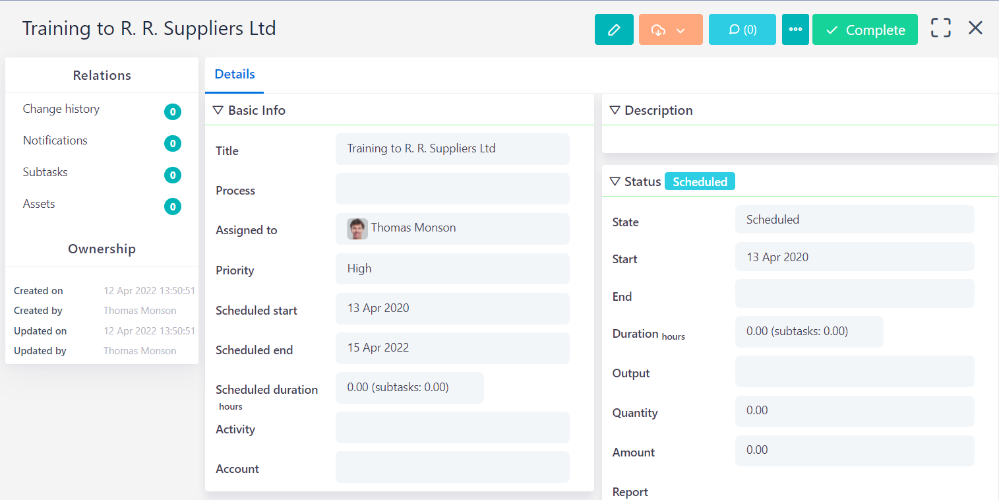
Task: Click the edit pencil icon
Action: click(x=613, y=29)
